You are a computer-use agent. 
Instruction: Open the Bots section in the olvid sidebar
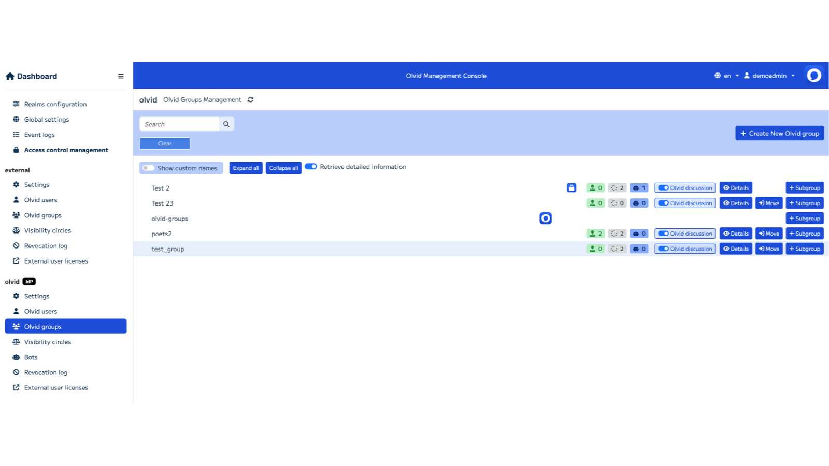31,357
